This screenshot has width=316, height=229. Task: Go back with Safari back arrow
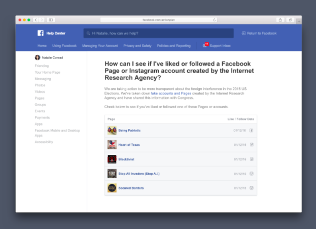(x=36, y=20)
